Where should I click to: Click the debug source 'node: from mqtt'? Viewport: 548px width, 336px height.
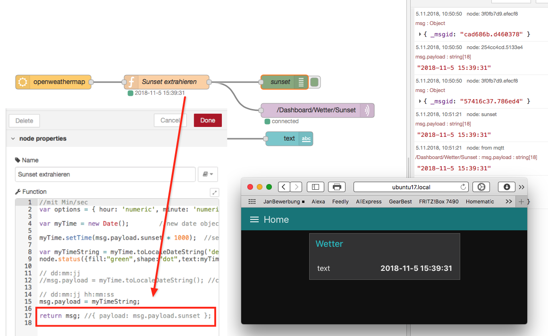pyautogui.click(x=485, y=148)
